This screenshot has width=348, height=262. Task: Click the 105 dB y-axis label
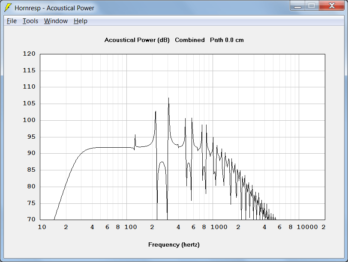coord(29,103)
